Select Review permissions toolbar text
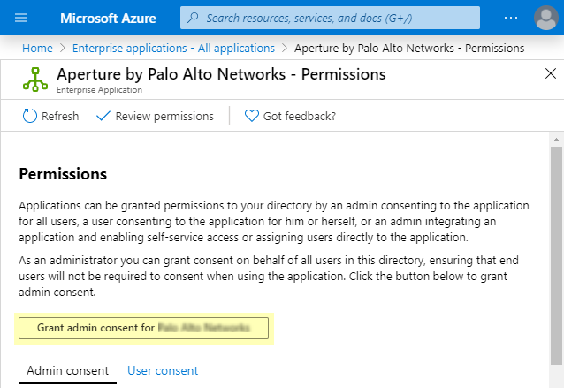Screen dimensions: 564x388 coord(164,116)
